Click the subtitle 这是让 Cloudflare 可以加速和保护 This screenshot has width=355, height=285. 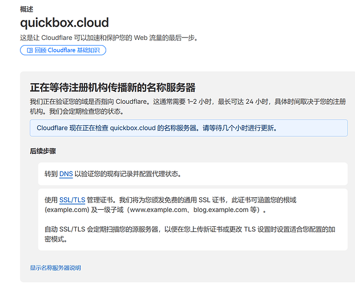point(109,38)
